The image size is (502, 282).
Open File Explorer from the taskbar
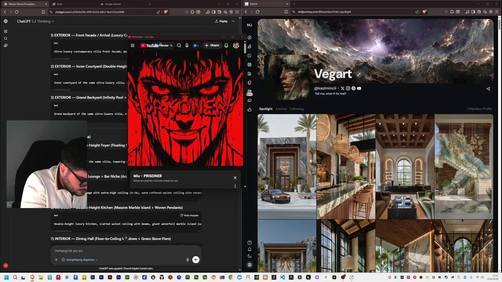41,277
